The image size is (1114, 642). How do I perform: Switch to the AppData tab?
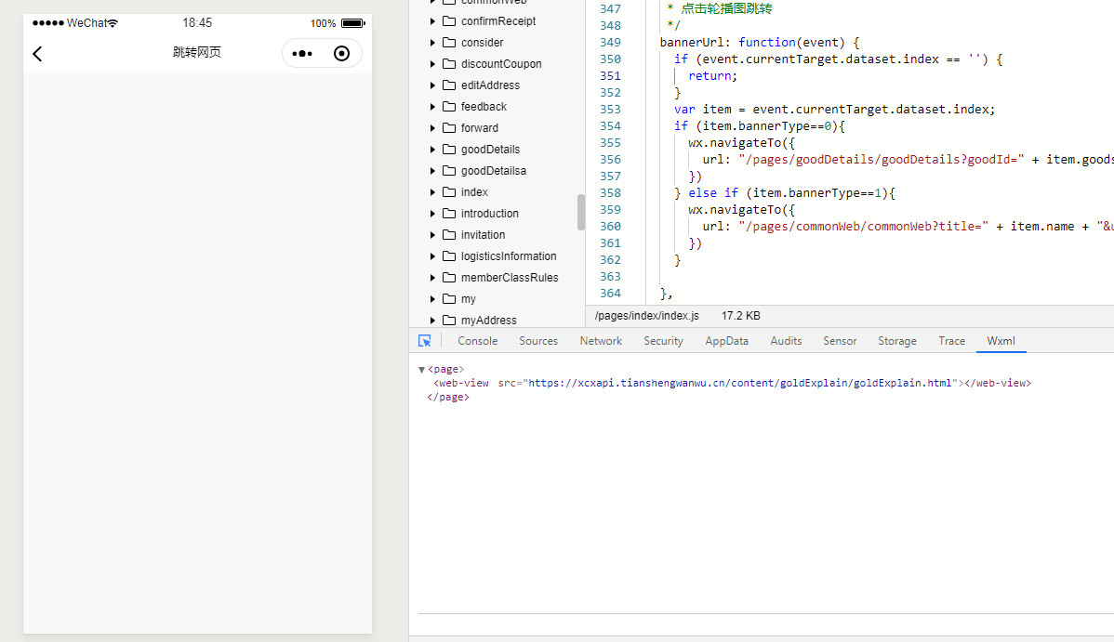(727, 341)
